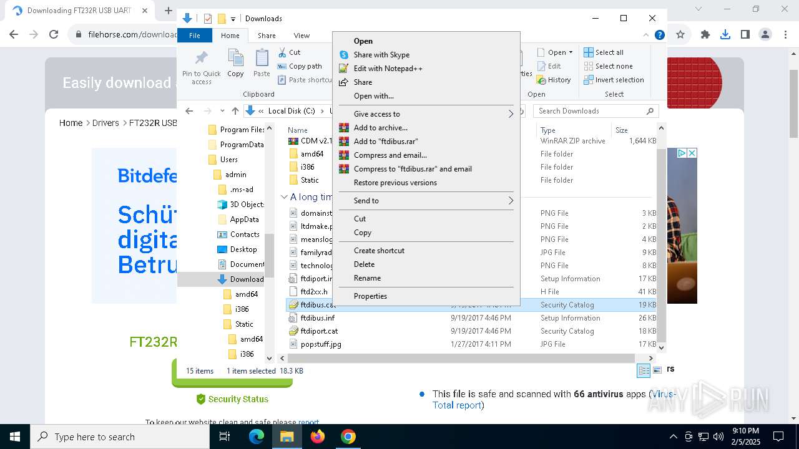
Task: Open Chrome extensions puzzle icon
Action: (705, 35)
